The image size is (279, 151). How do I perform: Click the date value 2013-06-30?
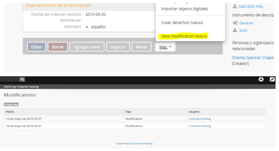[95, 14]
